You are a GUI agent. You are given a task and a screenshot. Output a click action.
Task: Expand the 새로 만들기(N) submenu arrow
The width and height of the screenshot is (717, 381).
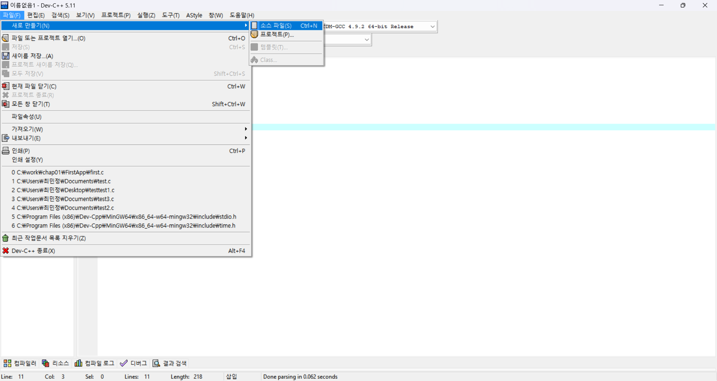point(246,25)
